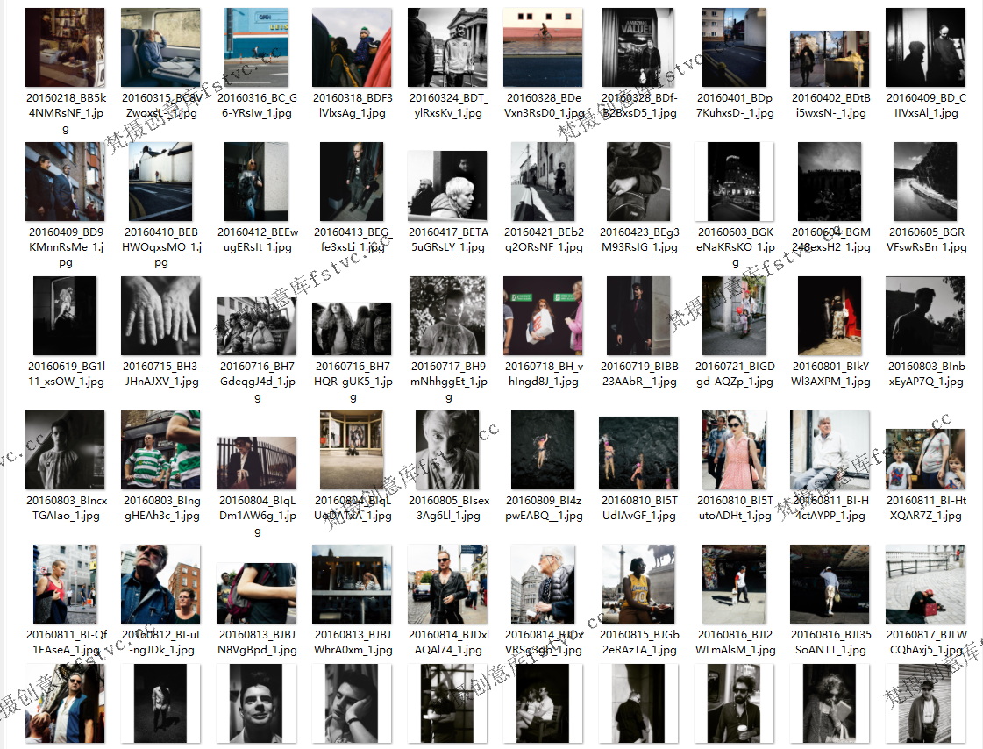983x749 pixels.
Task: Click photo 20160812_BI-uL-ngJDk_1.jpg
Action: (161, 584)
